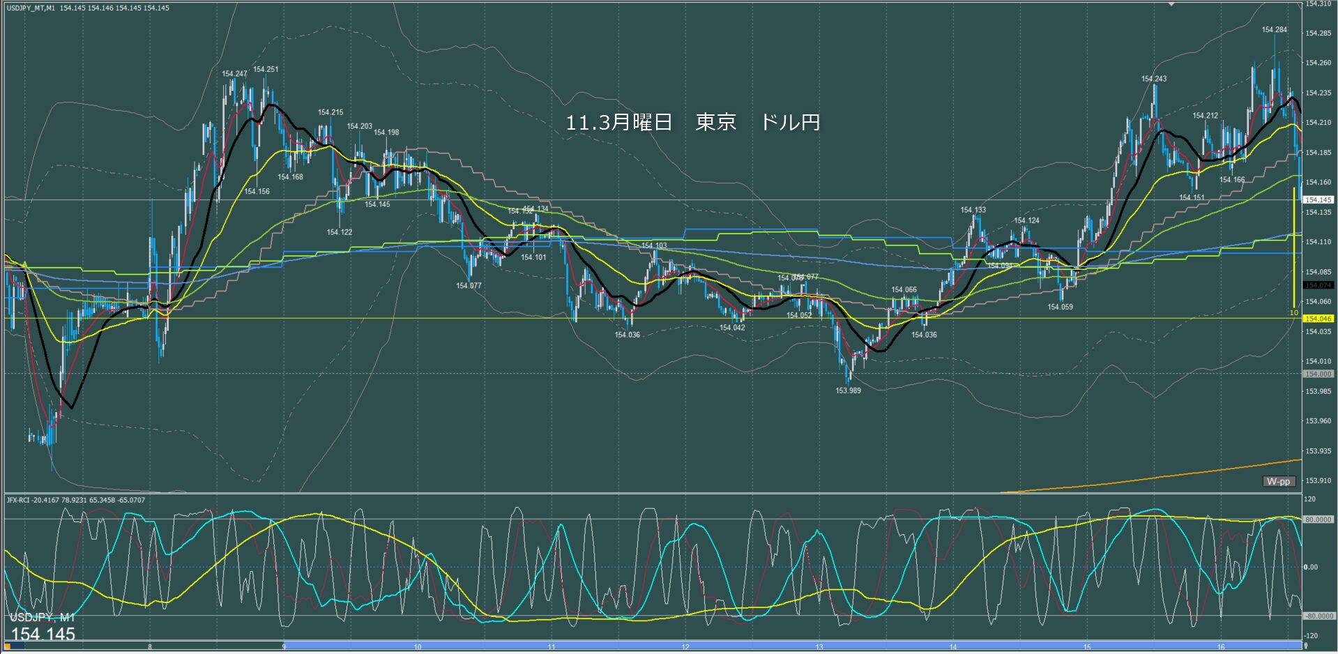Click the 9 hour mark on time axis
The width and height of the screenshot is (1338, 654).
coord(284,647)
